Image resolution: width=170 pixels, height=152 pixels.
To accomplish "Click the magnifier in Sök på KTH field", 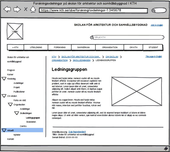I will tap(92, 37).
